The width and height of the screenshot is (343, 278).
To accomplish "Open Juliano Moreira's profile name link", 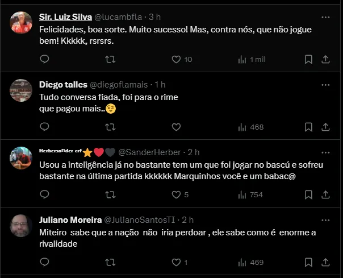I will [69, 219].
